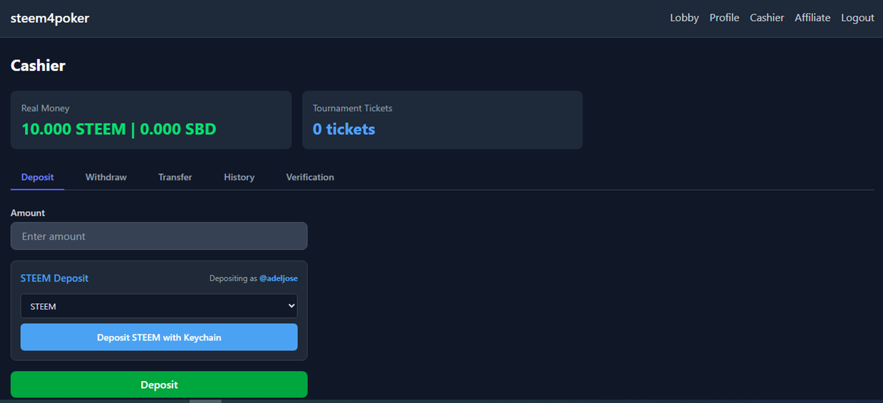Open the STEEM currency dropdown
The image size is (883, 403).
(x=159, y=306)
